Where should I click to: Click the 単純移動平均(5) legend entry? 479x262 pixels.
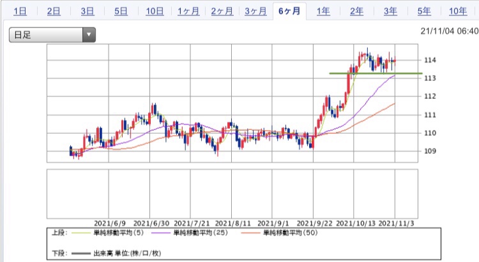(118, 233)
